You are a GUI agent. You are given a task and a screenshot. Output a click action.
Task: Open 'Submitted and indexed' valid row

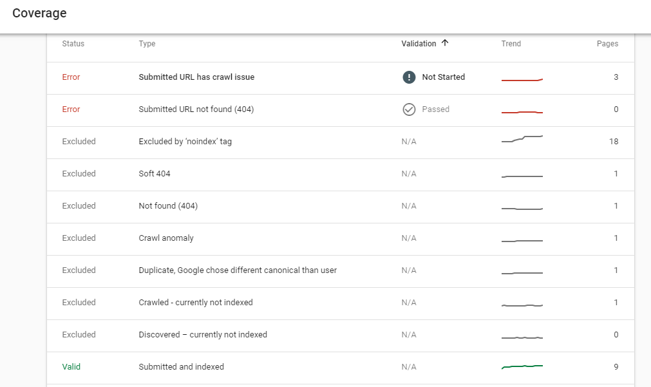(182, 367)
